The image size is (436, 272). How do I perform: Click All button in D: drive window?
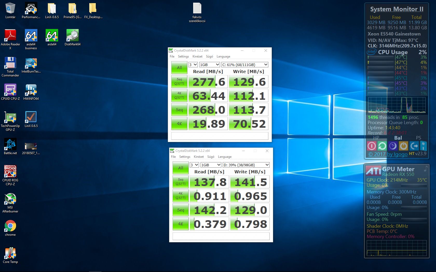point(181,168)
